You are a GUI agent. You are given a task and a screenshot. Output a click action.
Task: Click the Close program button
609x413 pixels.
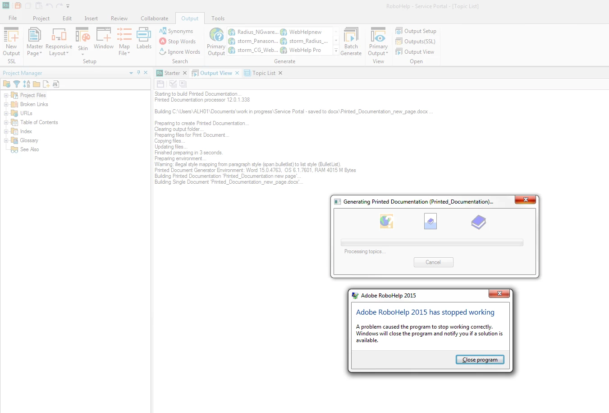tap(480, 360)
